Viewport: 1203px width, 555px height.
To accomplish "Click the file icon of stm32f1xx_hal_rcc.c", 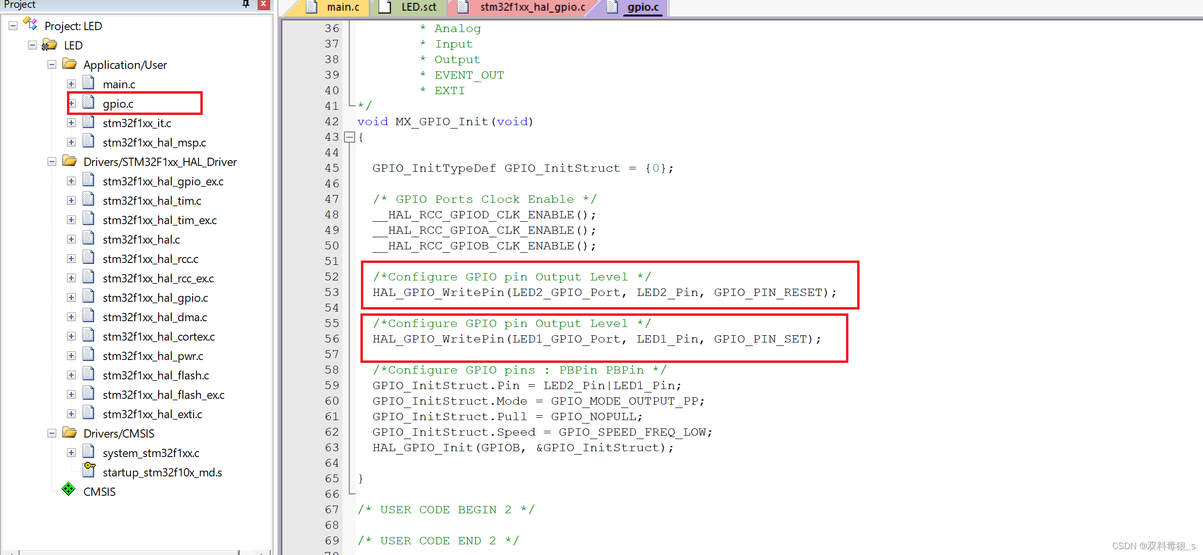I will click(88, 258).
